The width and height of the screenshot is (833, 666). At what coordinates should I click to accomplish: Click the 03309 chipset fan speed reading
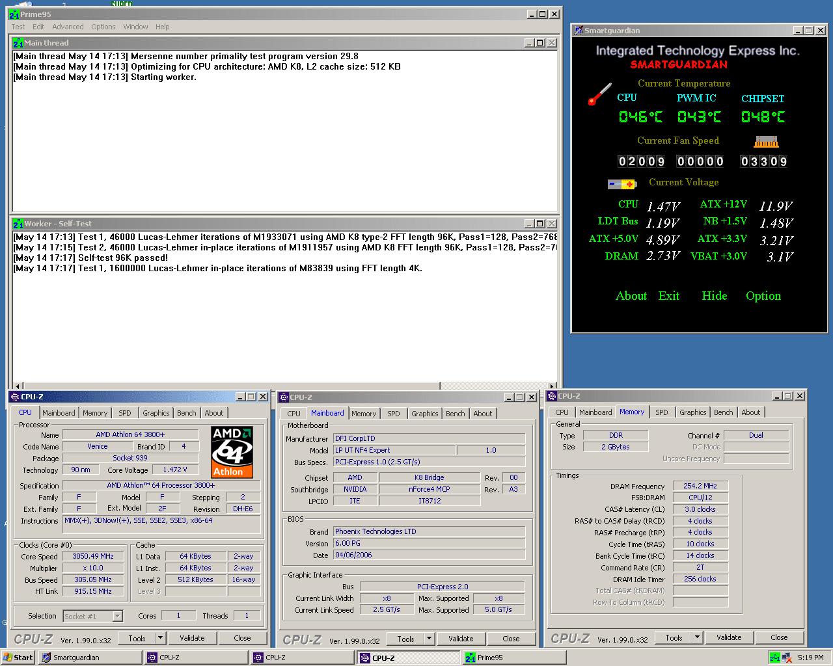(764, 161)
